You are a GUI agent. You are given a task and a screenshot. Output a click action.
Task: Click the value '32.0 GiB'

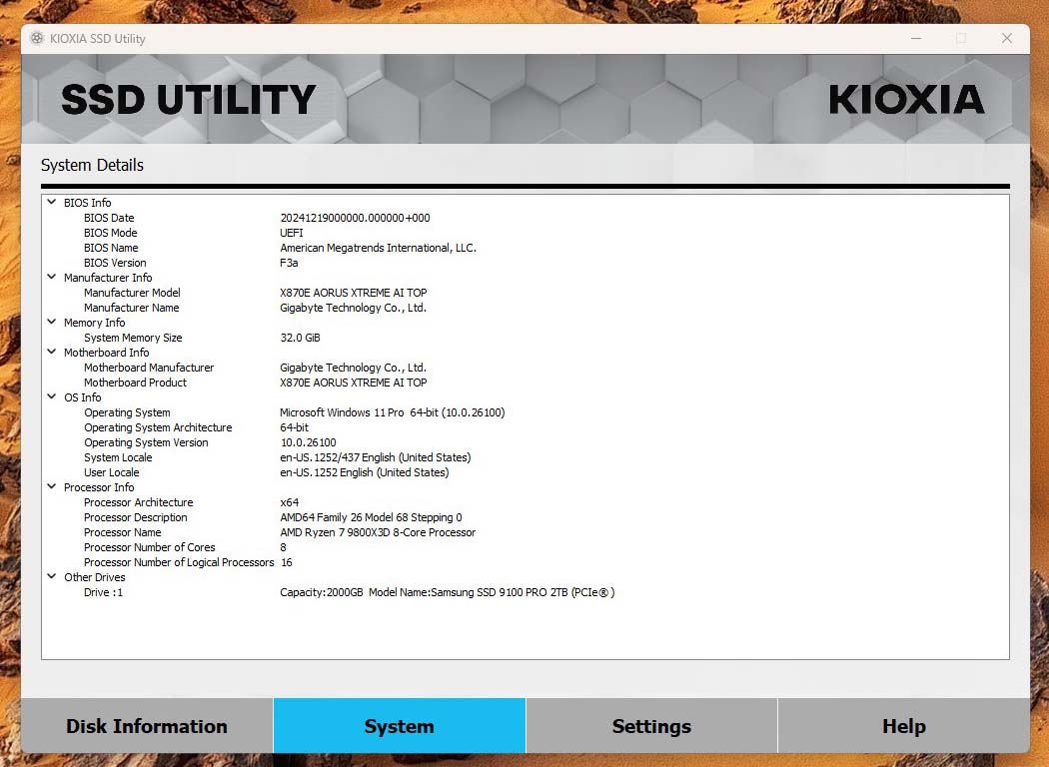pyautogui.click(x=300, y=338)
